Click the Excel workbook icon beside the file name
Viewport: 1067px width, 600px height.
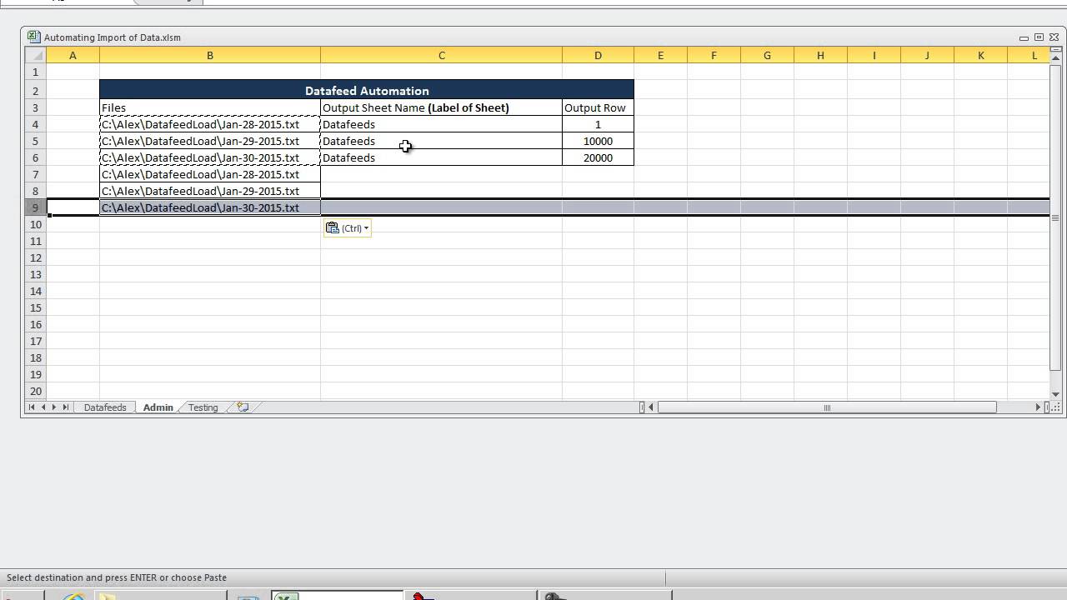coord(33,37)
